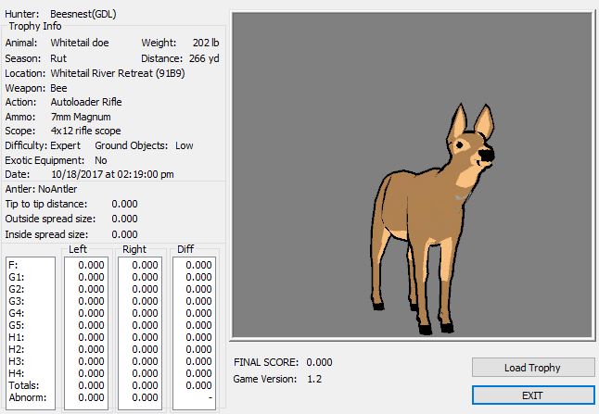Click the 7mm Magnum ammo value
Screen dimensions: 599x414
[83, 117]
